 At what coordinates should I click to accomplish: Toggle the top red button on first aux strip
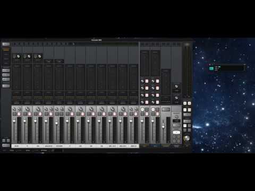click(147, 81)
